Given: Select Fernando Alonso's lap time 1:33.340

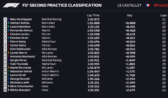Looking at the screenshot, I should pos(93,31).
